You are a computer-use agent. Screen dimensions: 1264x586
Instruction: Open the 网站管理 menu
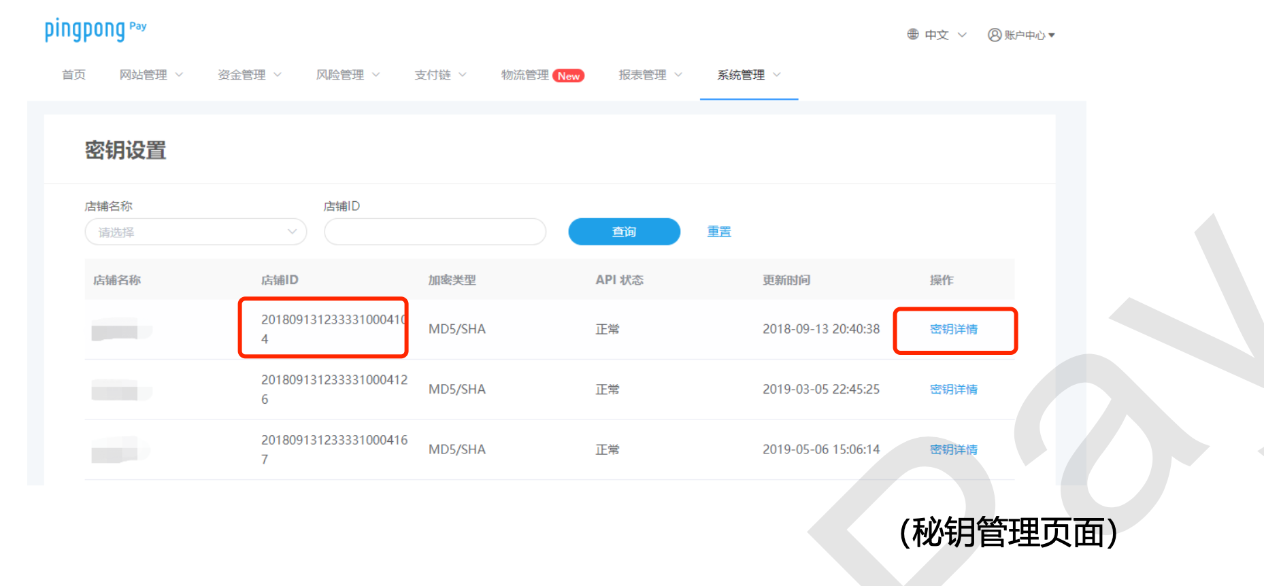point(150,75)
